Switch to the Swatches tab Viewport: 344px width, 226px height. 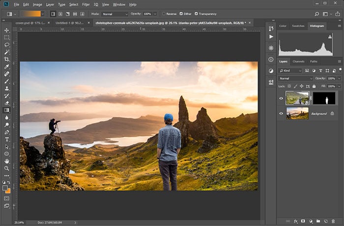[x=298, y=26]
